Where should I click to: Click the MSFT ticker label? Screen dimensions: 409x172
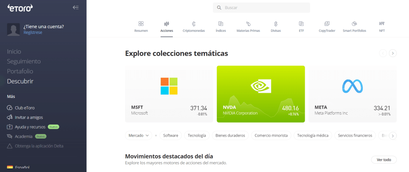tap(137, 107)
